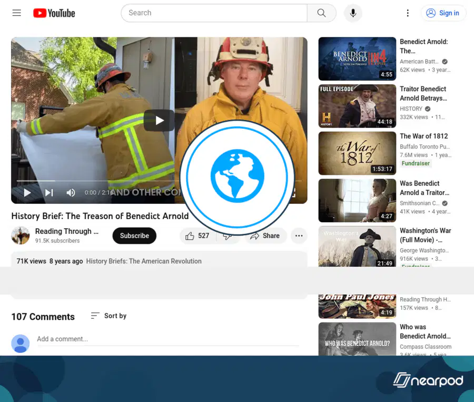The height and width of the screenshot is (402, 474).
Task: Click the large globe web-content icon
Action: (x=238, y=177)
